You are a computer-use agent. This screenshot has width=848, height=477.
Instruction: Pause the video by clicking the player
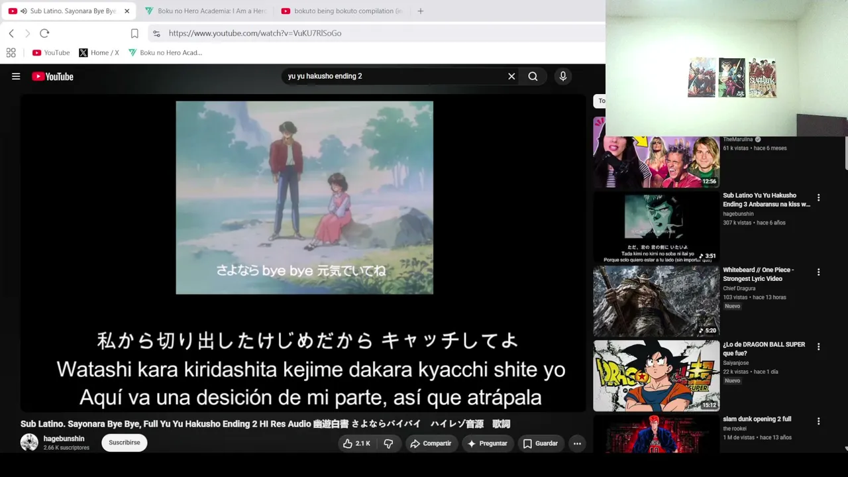click(x=303, y=253)
